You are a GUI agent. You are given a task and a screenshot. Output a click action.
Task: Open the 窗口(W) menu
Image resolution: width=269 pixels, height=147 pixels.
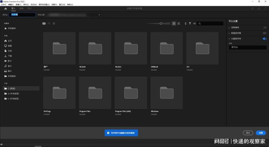(62, 4)
